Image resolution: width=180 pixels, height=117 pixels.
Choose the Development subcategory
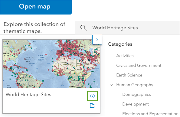[136, 104]
